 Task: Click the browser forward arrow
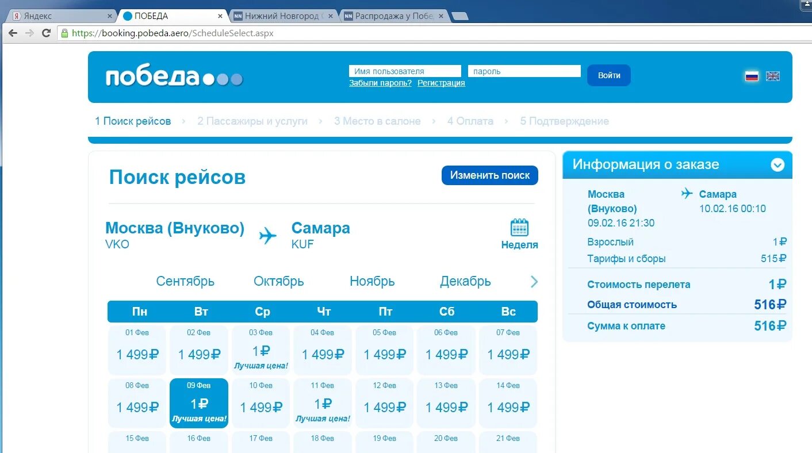[x=29, y=33]
